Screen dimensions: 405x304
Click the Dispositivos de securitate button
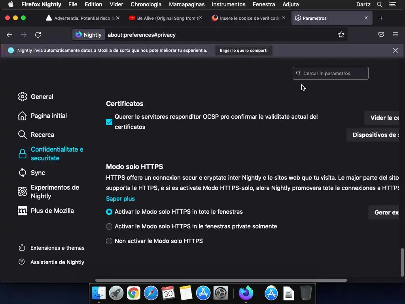click(x=373, y=135)
